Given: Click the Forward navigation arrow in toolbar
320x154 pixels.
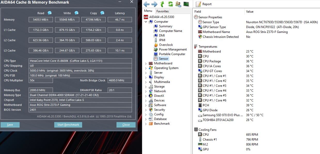Looking at the screenshot, I should (154, 4).
